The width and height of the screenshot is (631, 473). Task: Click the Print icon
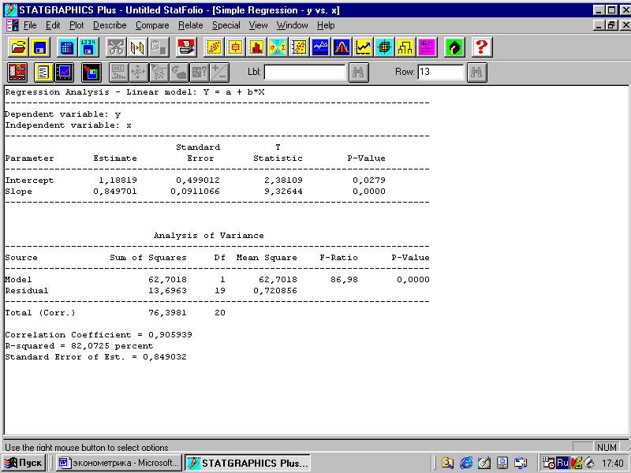point(186,47)
